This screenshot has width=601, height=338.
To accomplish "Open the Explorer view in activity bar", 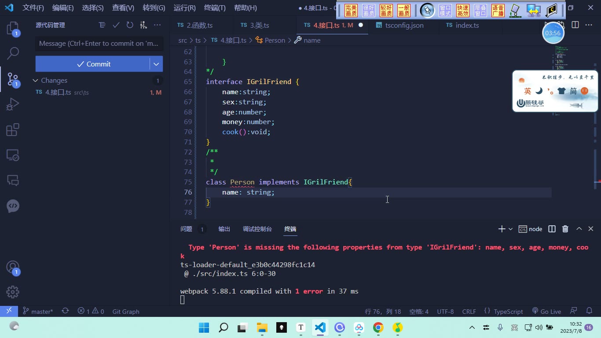I will click(13, 29).
